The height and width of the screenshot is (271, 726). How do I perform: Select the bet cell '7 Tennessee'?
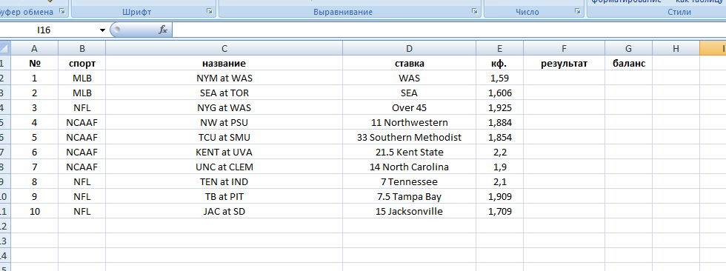[x=409, y=181]
